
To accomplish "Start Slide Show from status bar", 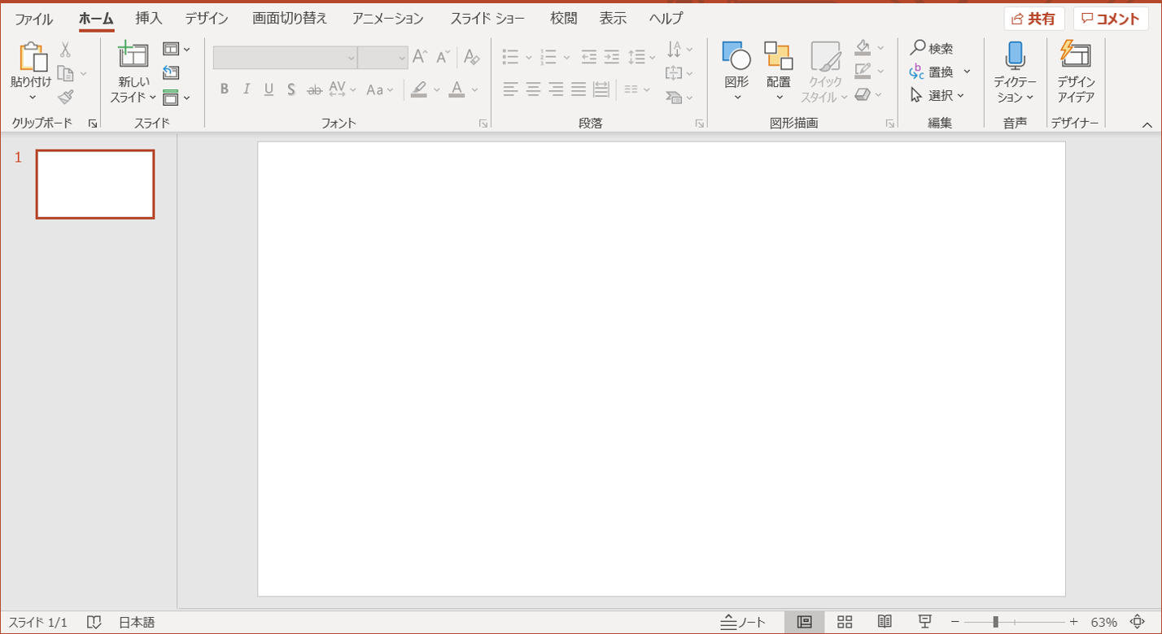I will 924,622.
